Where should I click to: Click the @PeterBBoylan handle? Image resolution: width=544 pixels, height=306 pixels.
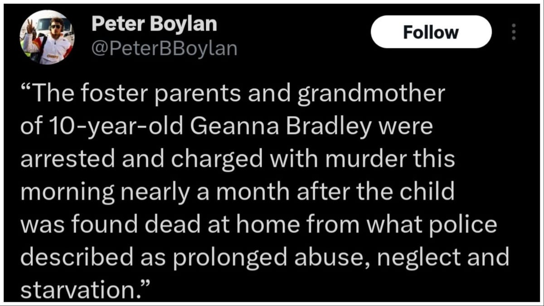(x=164, y=48)
